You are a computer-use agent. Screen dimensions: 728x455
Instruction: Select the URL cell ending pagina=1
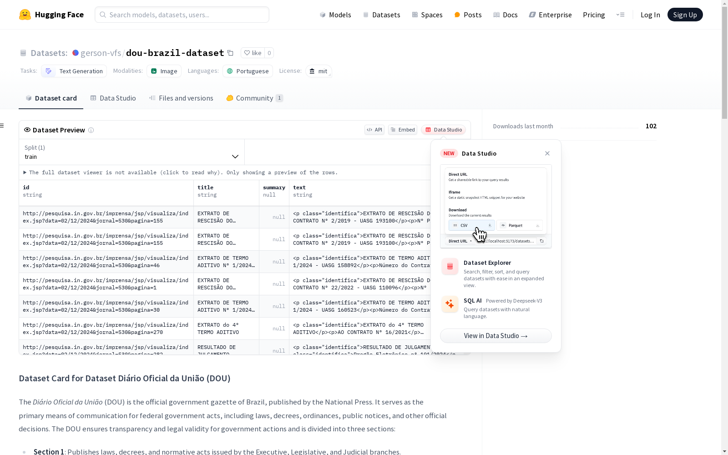tap(106, 284)
